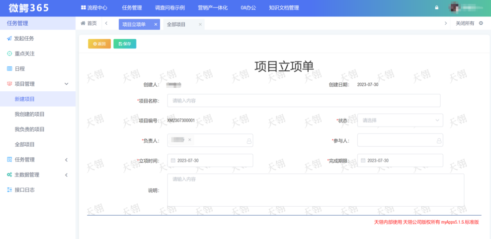Screen dimensions: 491x239
Task: Click the green 保存 button
Action: pyautogui.click(x=125, y=44)
